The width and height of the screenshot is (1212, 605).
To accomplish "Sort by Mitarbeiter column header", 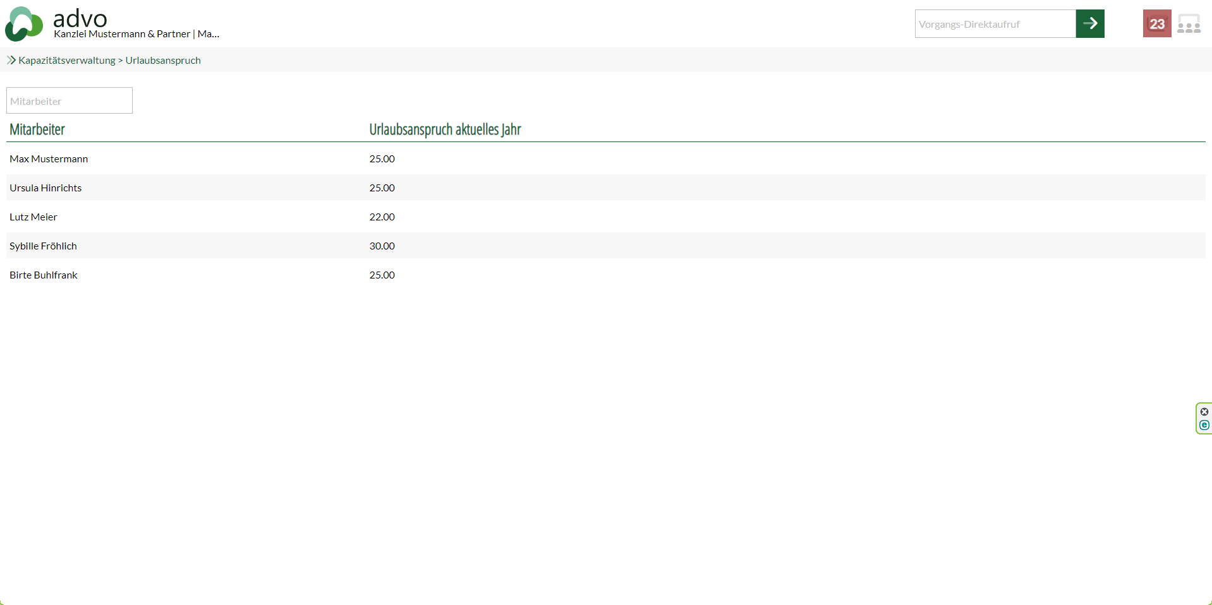I will pyautogui.click(x=37, y=129).
